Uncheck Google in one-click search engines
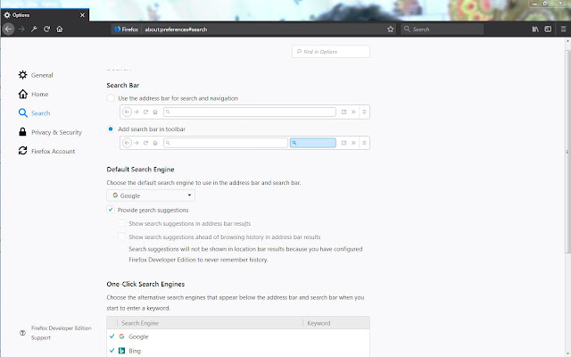571x357 pixels. (112, 336)
